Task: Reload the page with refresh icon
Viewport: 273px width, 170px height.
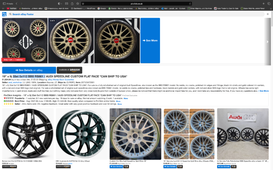Action: 190,4
